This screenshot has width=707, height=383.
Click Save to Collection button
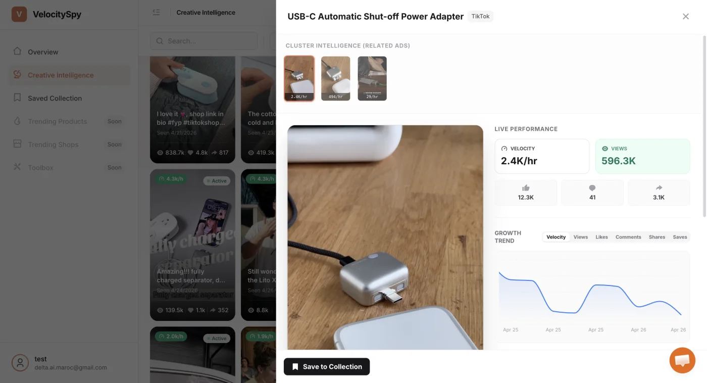[327, 367]
